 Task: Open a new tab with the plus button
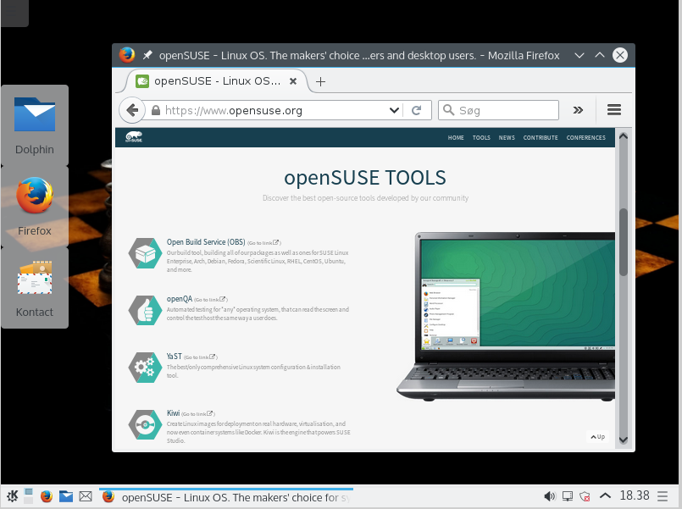[320, 81]
